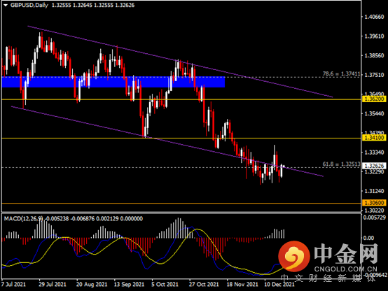This screenshot has width=388, height=291.
Task: Select the 10 Dec 2021 date label
Action: pos(279,284)
